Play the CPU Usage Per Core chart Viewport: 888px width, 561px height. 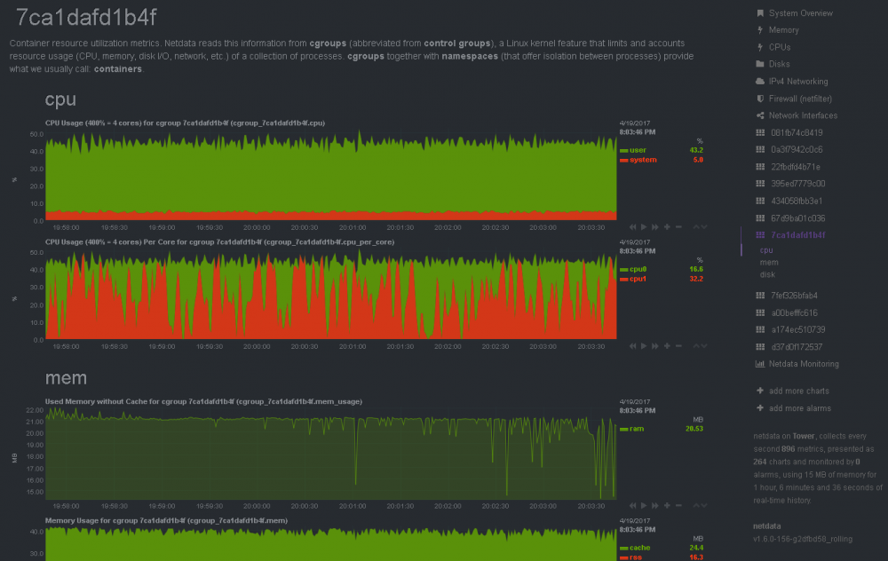(x=644, y=346)
